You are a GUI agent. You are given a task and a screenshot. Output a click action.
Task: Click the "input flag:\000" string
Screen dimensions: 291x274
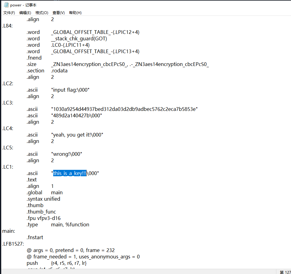(x=70, y=90)
